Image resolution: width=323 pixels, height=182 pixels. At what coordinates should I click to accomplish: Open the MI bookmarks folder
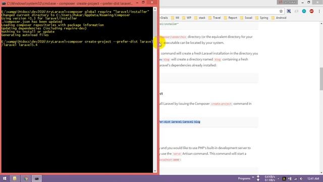click(175, 18)
